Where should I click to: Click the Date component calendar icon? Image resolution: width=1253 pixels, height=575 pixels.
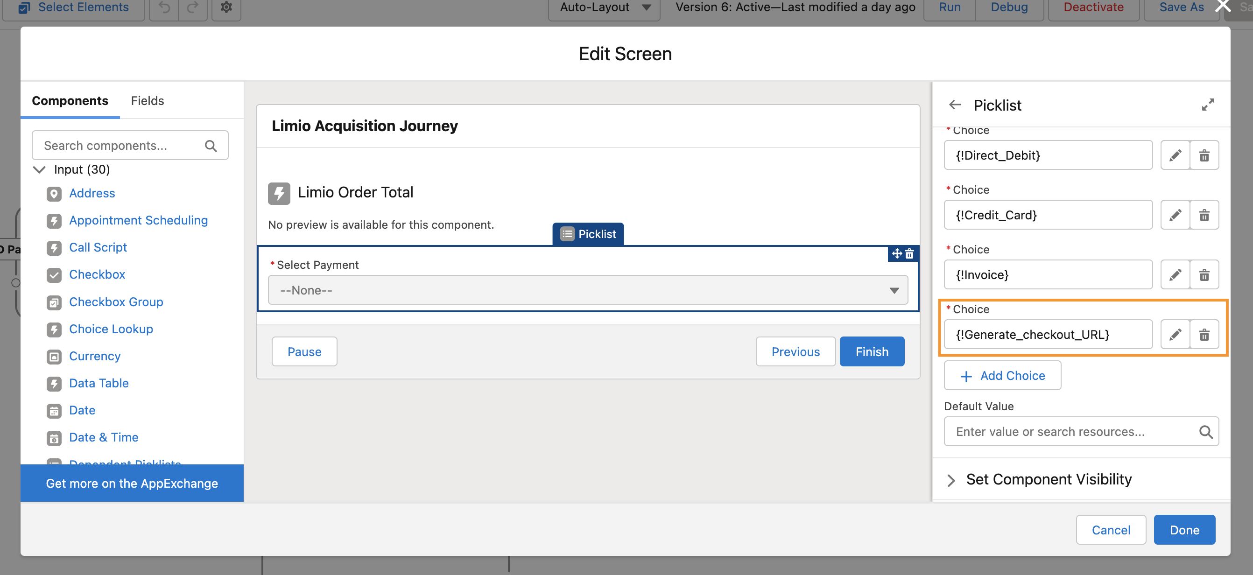pos(54,411)
